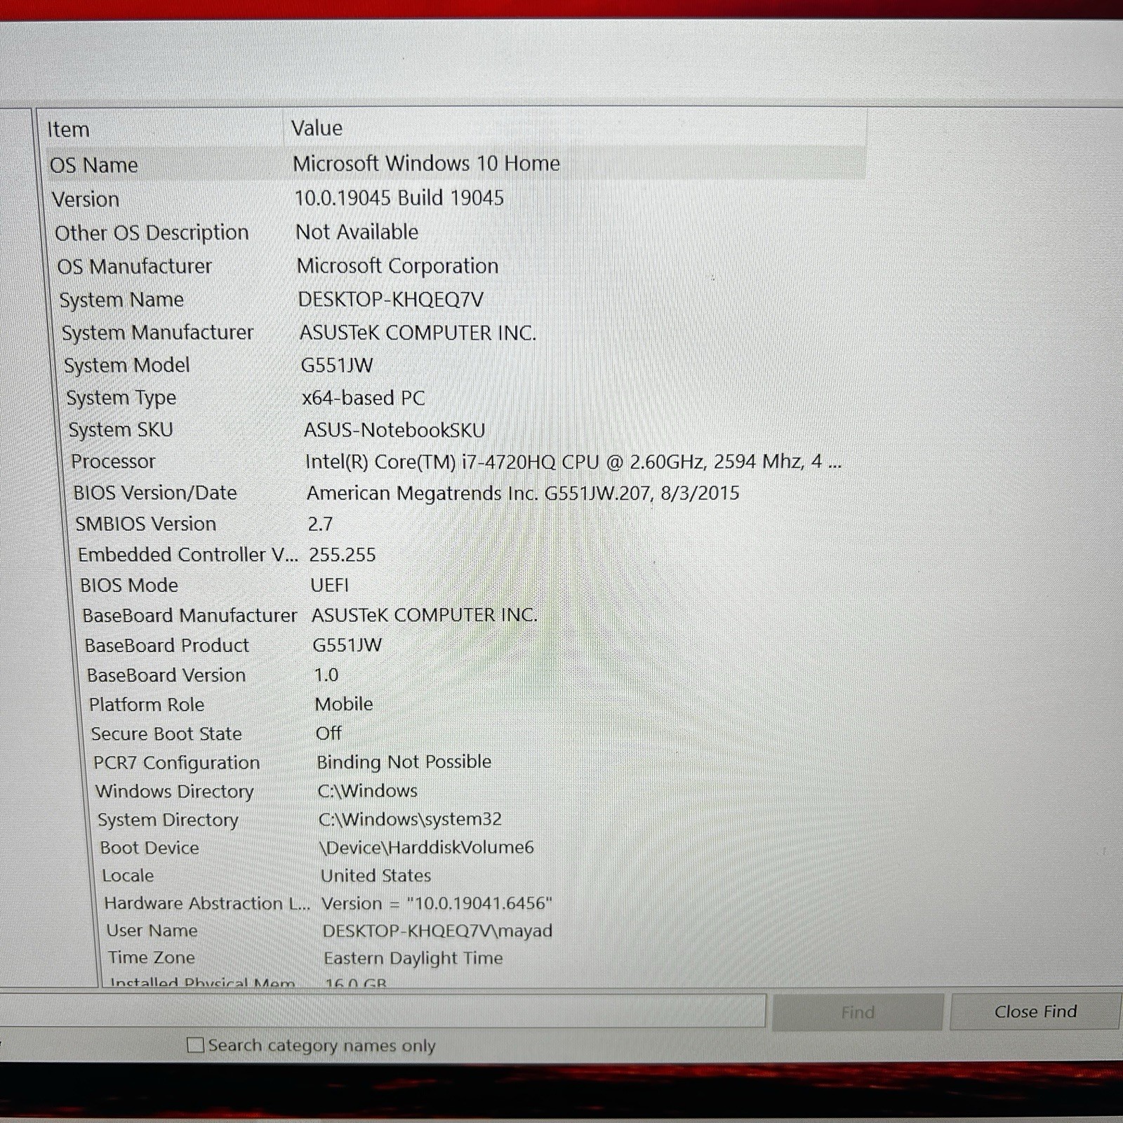Click Microsoft Windows 10 Home value
The image size is (1123, 1123).
pos(426,164)
